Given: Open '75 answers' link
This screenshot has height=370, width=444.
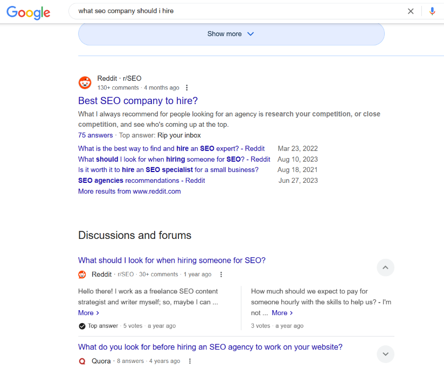Looking at the screenshot, I should point(95,135).
